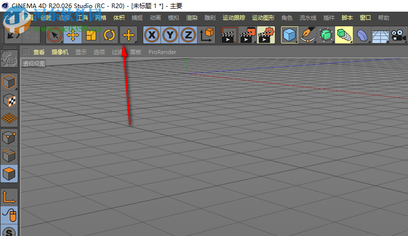Switch to Polygons mode
408x236 pixels.
pos(9,174)
